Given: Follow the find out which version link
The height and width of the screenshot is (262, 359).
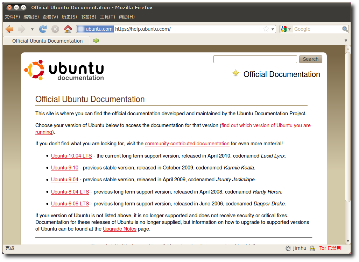Looking at the screenshot, I should click(266, 125).
